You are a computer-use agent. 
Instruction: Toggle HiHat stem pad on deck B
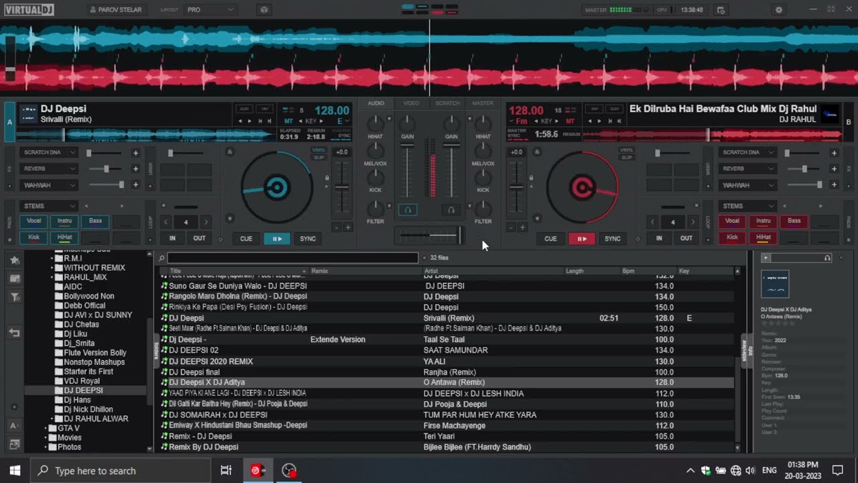click(763, 237)
